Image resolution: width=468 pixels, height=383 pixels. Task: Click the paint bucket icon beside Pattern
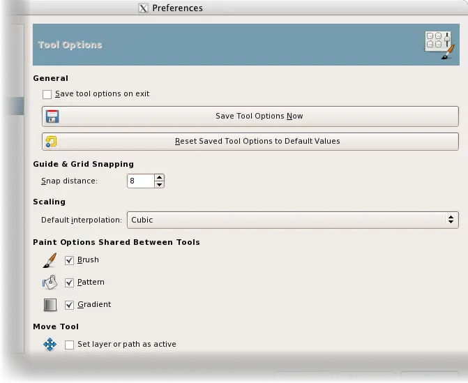tap(50, 283)
